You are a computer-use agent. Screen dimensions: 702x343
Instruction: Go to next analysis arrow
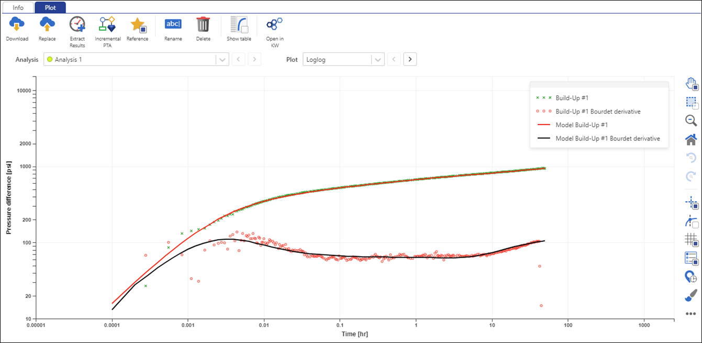pyautogui.click(x=254, y=59)
